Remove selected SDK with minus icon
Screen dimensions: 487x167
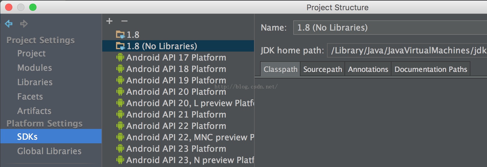(x=124, y=21)
